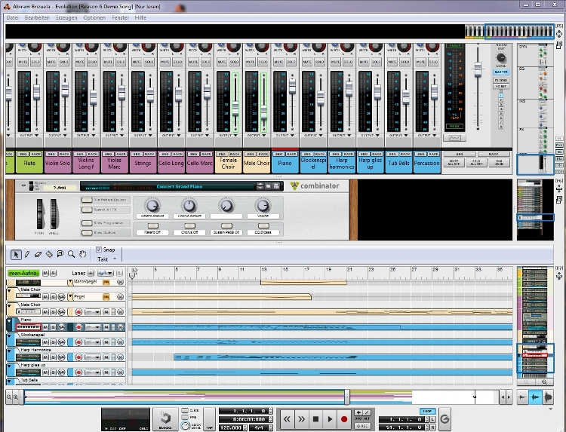This screenshot has width=566, height=432.
Task: Open the Takt snap value dropdown
Action: click(113, 259)
